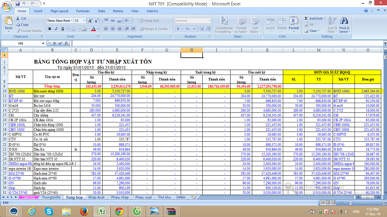Switch to the Formulas ribbon tab

pyautogui.click(x=83, y=11)
